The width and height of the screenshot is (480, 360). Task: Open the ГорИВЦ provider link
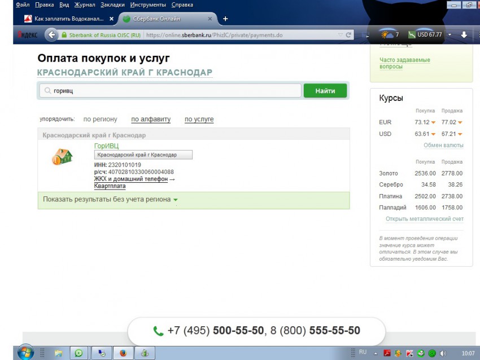click(106, 146)
